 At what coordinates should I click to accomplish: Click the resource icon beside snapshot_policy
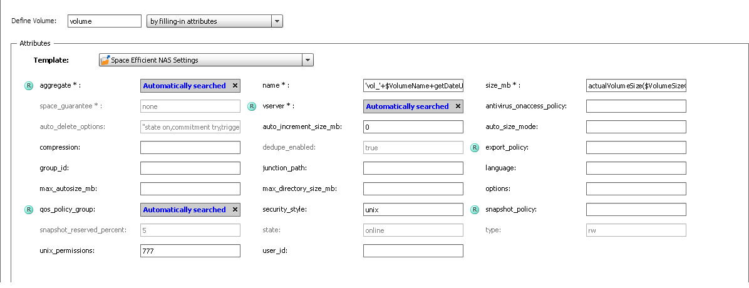(x=475, y=210)
